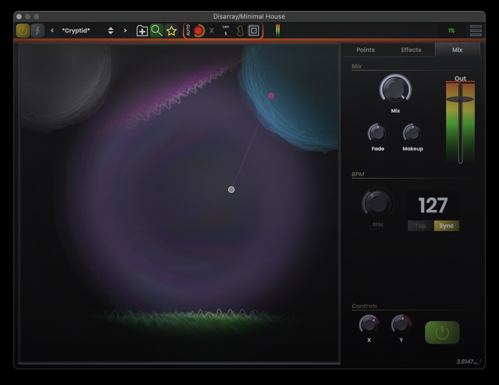The height and width of the screenshot is (385, 499).
Task: Clear the recording with the X icon
Action: pyautogui.click(x=212, y=31)
